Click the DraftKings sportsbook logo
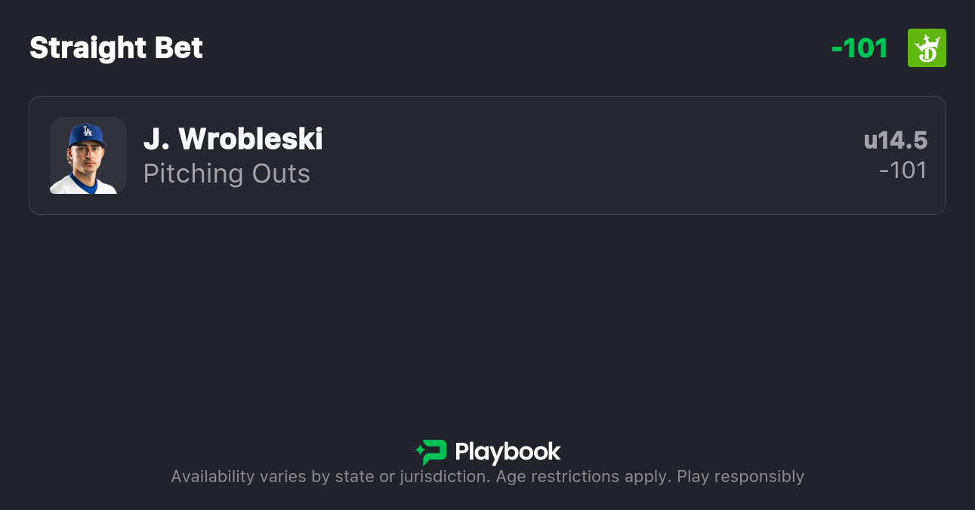 [927, 48]
